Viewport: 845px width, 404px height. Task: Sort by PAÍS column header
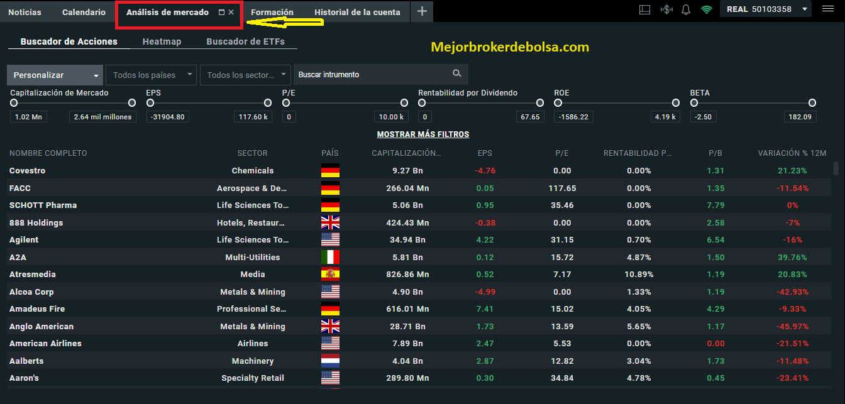point(330,153)
